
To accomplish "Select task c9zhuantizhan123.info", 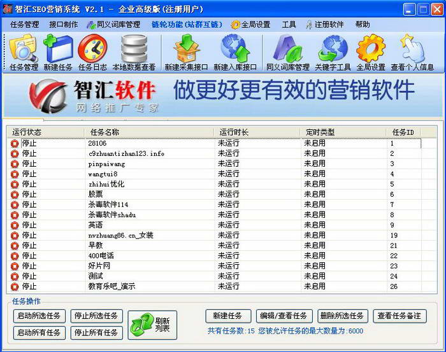I will pos(126,153).
